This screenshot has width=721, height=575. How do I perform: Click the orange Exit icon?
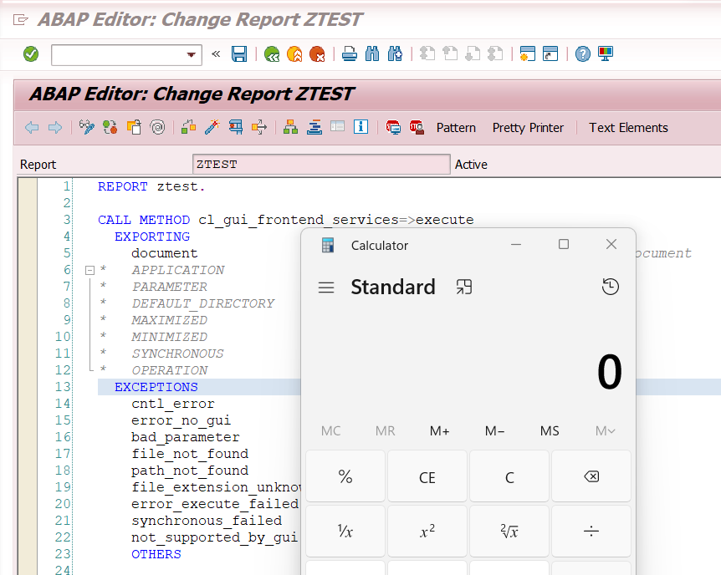[x=294, y=54]
